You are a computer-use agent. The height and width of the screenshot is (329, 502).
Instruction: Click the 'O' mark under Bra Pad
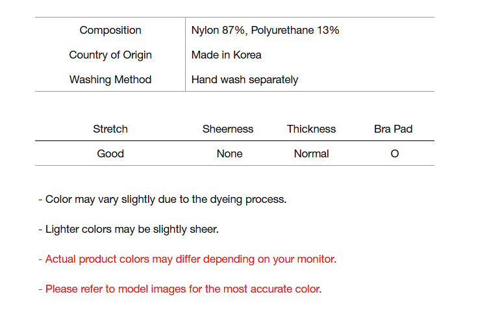[x=395, y=154]
